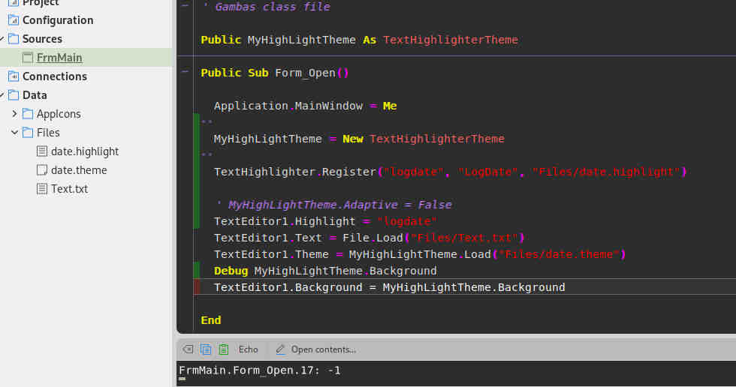Screen dimensions: 736x387
Task: Collapse the Files folder
Action: (14, 133)
